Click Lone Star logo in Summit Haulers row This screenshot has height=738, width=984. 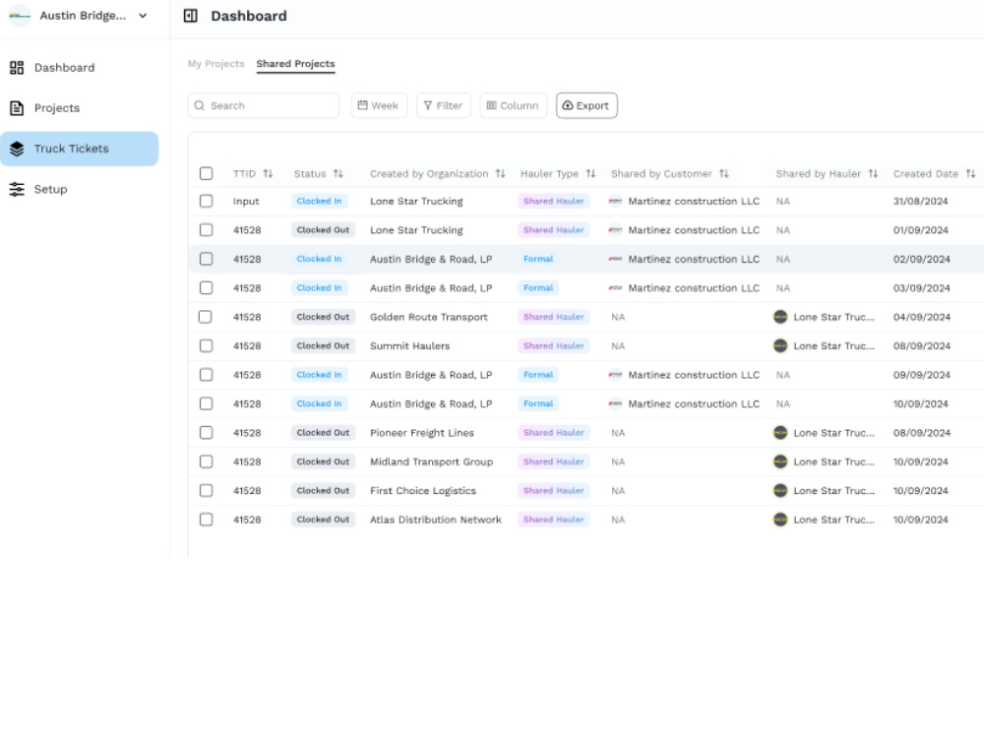[x=780, y=345]
